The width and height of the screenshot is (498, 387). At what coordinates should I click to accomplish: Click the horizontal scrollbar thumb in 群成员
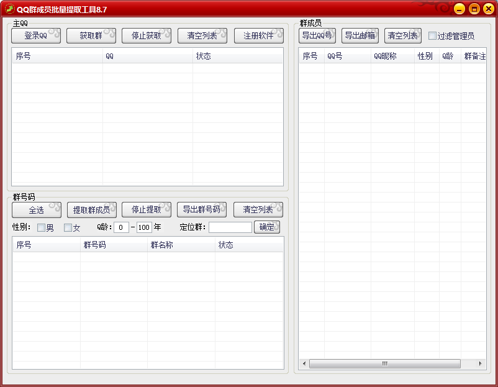pyautogui.click(x=385, y=363)
